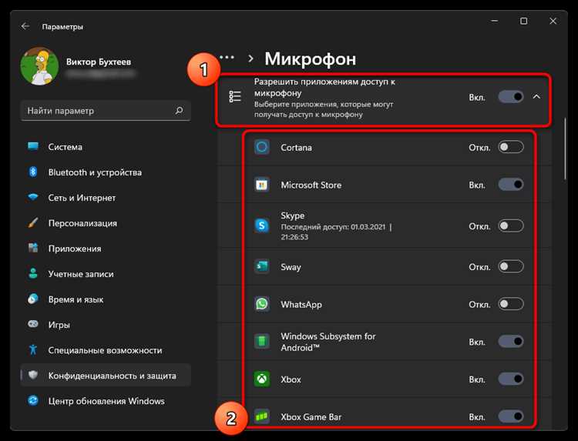The image size is (578, 441).
Task: Click the Xbox app icon
Action: point(262,379)
